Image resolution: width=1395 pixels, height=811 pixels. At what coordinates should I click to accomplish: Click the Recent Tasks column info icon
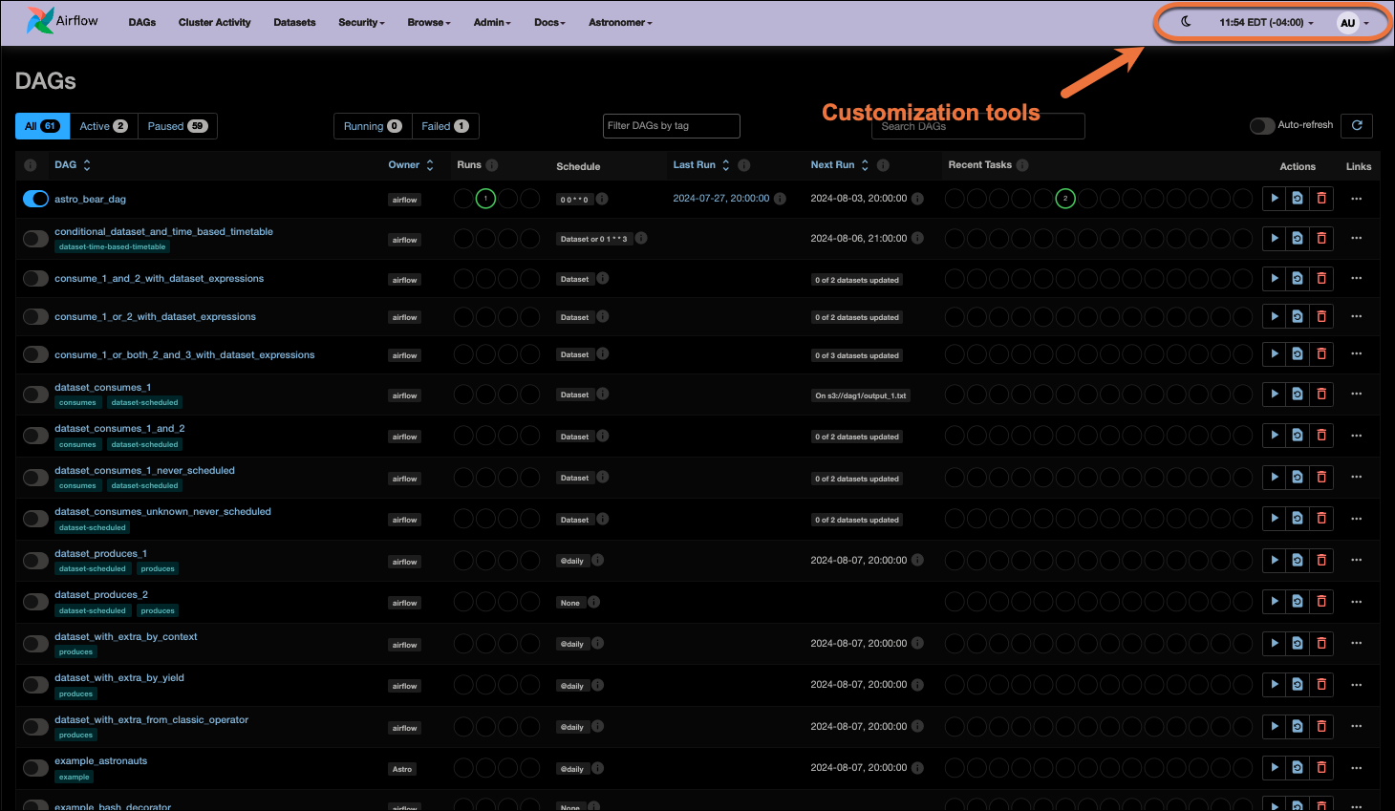(1022, 164)
